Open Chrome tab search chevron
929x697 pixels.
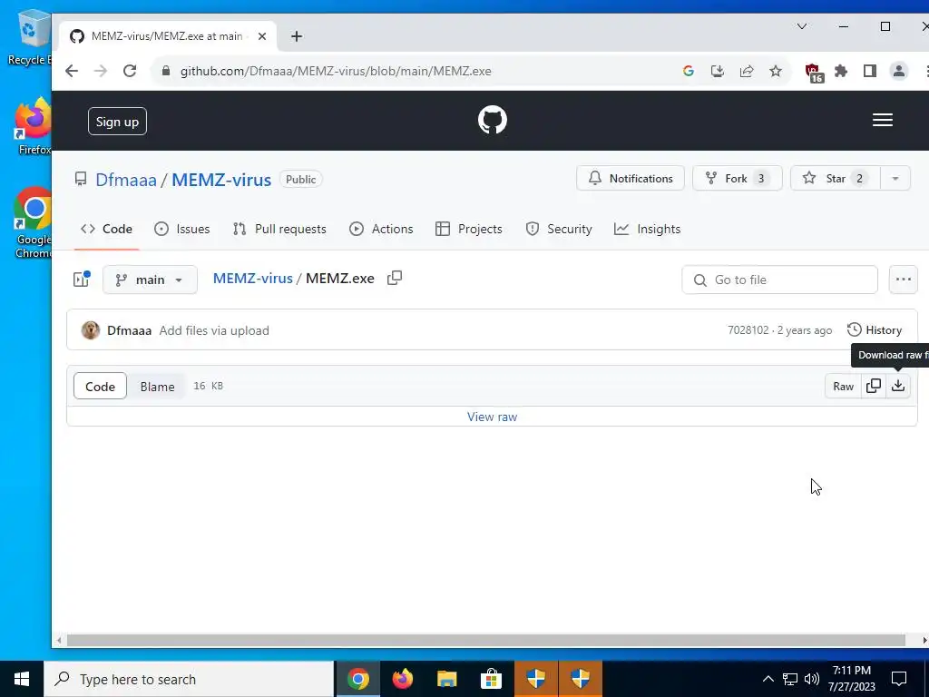click(802, 26)
